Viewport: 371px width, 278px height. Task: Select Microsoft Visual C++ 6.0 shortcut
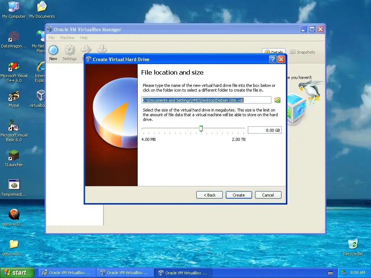14,72
